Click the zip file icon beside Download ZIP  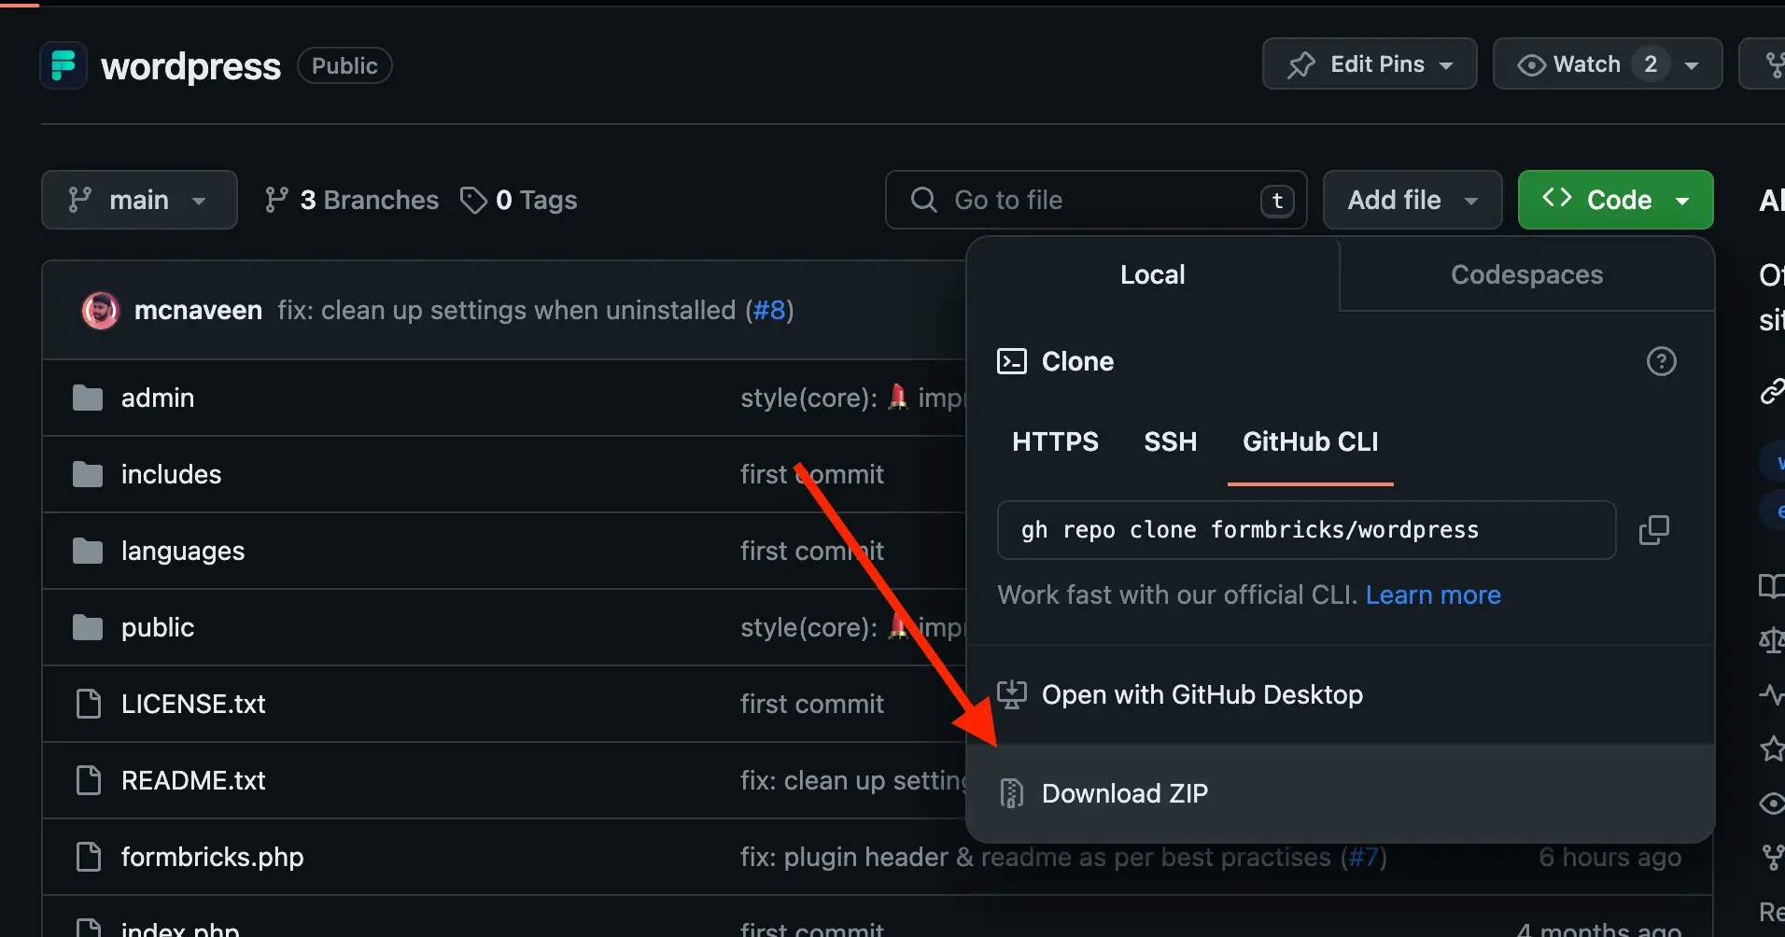1012,793
